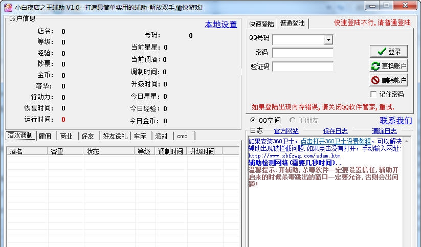The image size is (421, 247).
Task: Open the 点击打开360卫士设置教程 link
Action: [336, 141]
